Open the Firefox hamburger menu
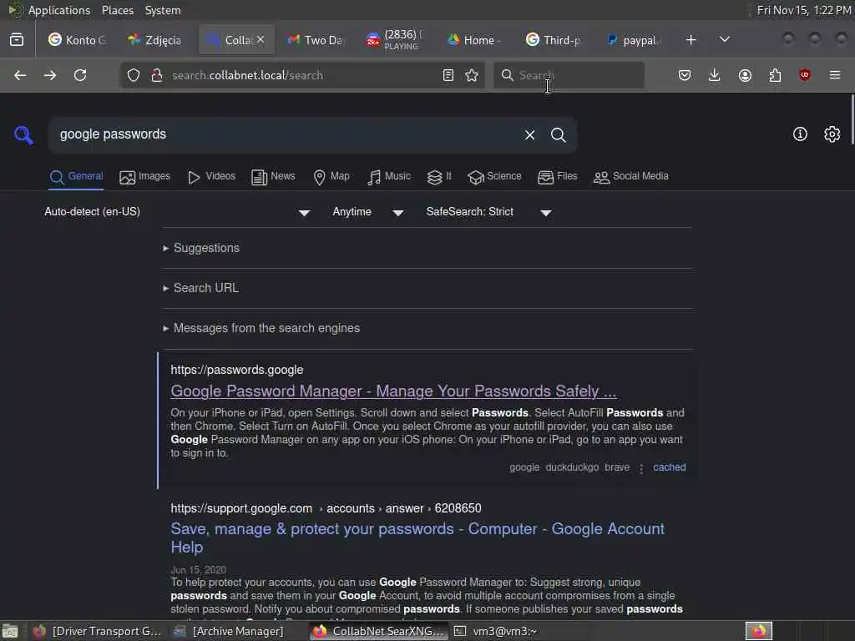855x641 pixels. click(x=835, y=75)
